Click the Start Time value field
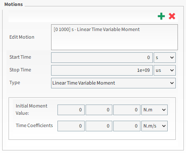 (x=102, y=57)
